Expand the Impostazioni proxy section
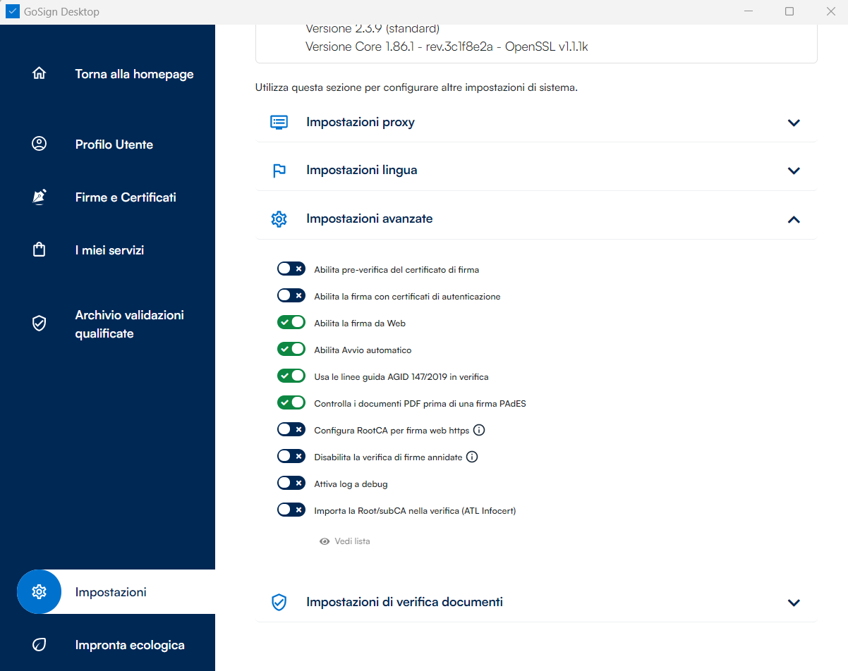The height and width of the screenshot is (671, 848). [794, 123]
